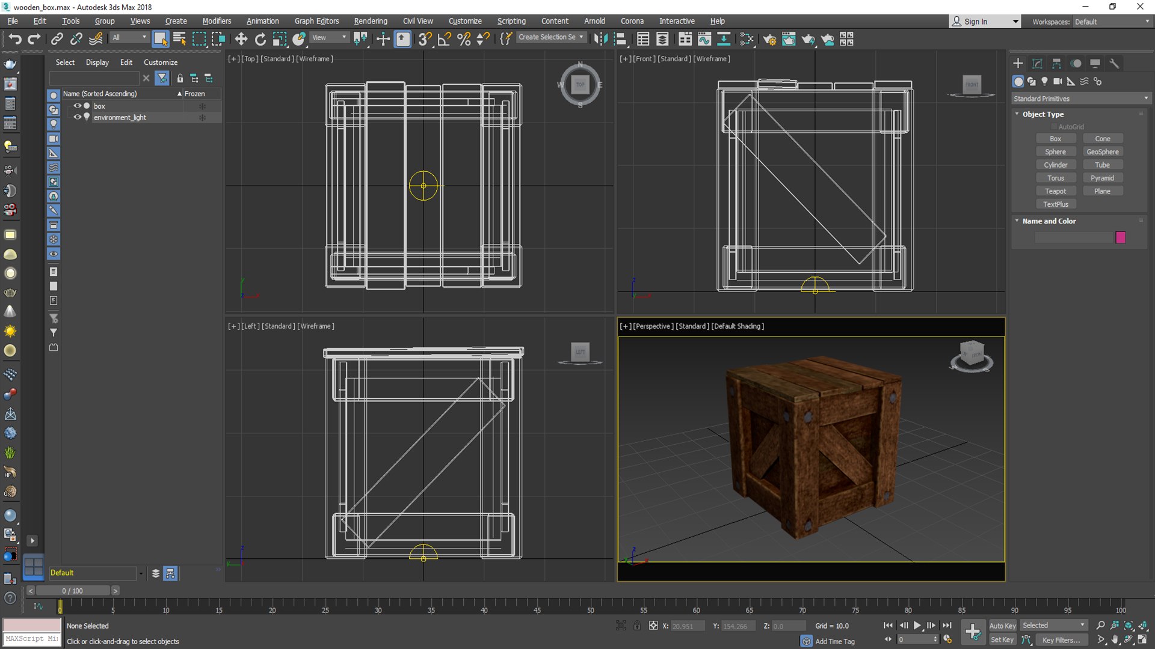Open the selection filter All dropdown
Viewport: 1155px width, 649px height.
(129, 37)
